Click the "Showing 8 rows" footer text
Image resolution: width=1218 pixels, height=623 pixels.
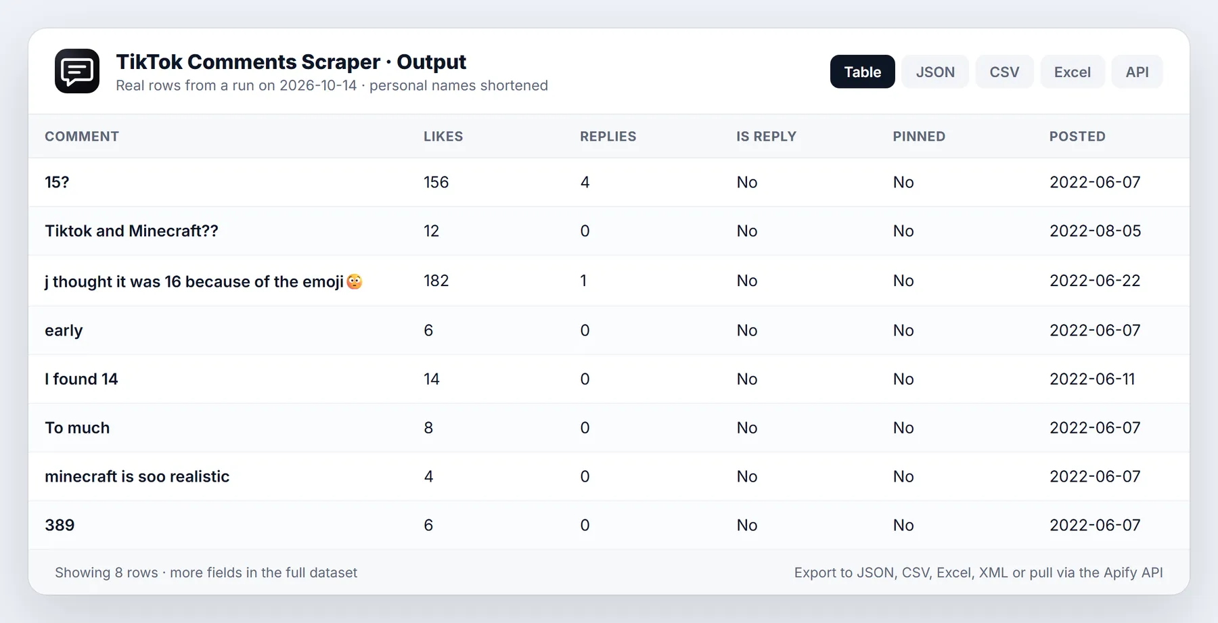point(206,573)
